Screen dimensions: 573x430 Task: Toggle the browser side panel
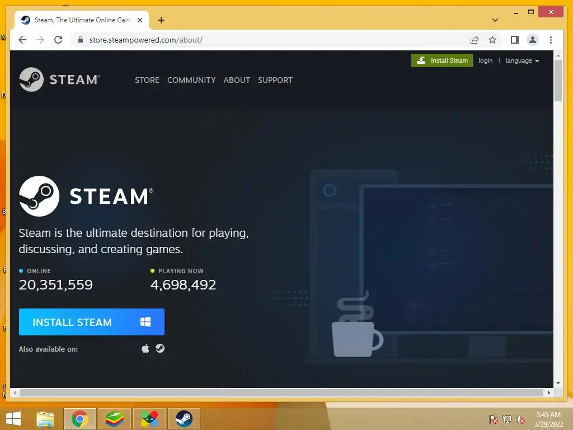coord(515,40)
